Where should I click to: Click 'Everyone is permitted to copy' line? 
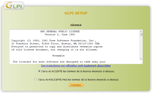[57, 47]
